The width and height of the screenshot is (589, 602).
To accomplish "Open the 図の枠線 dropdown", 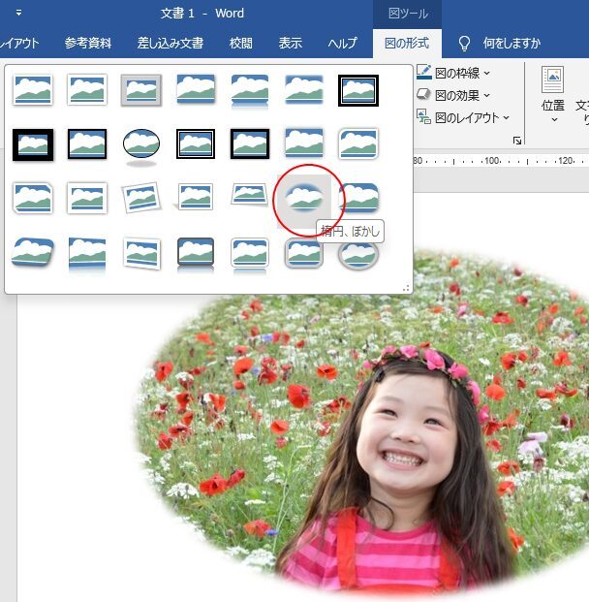I will 453,73.
